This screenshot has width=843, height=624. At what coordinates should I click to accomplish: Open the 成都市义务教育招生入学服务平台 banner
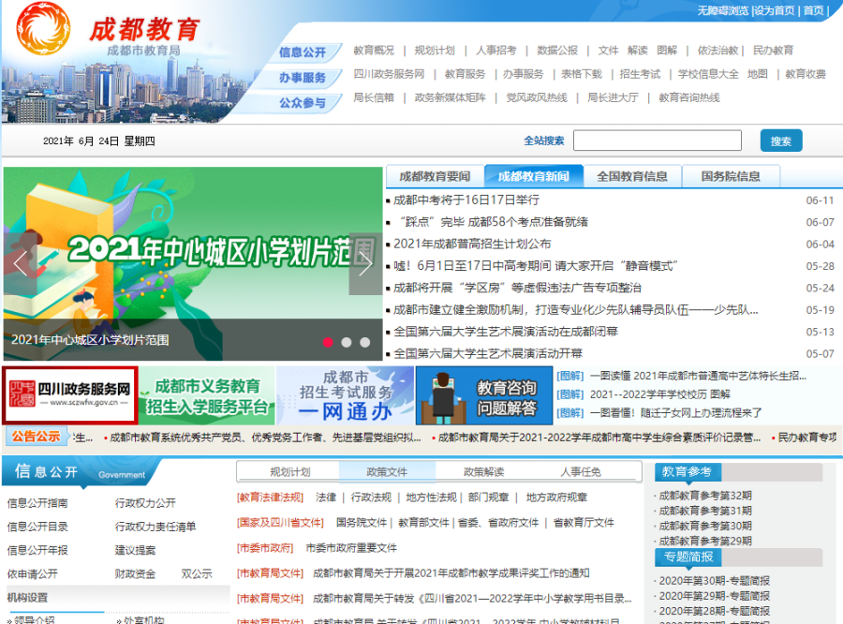(x=208, y=394)
